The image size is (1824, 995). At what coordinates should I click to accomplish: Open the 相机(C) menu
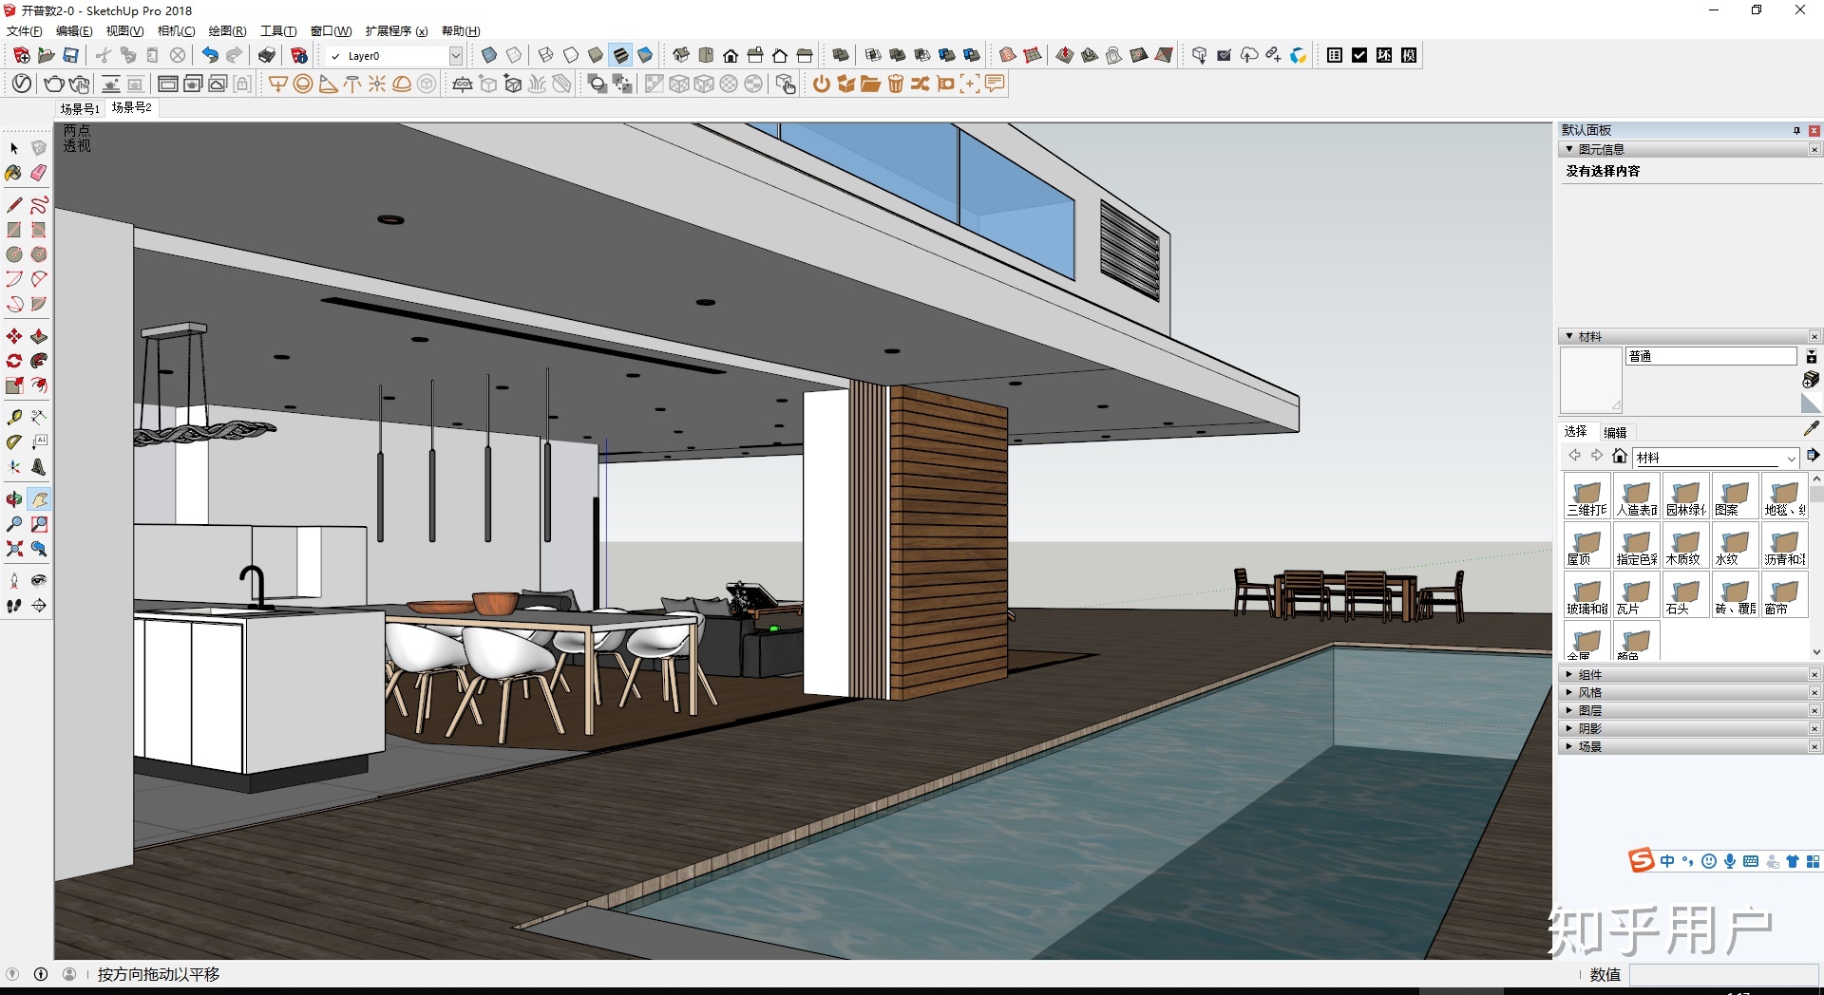click(x=176, y=31)
